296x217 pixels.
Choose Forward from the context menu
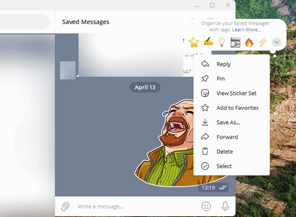point(232,137)
